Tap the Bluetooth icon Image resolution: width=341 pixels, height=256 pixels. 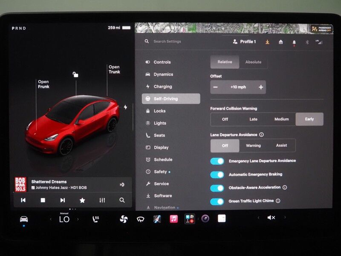tap(307, 42)
